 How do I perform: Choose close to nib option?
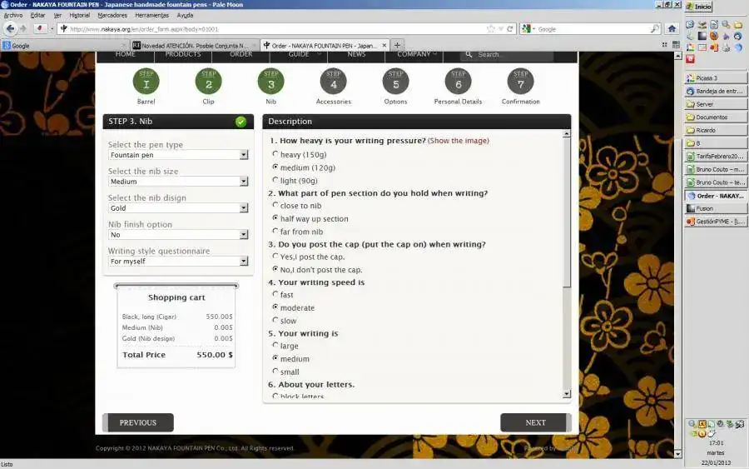(x=275, y=205)
